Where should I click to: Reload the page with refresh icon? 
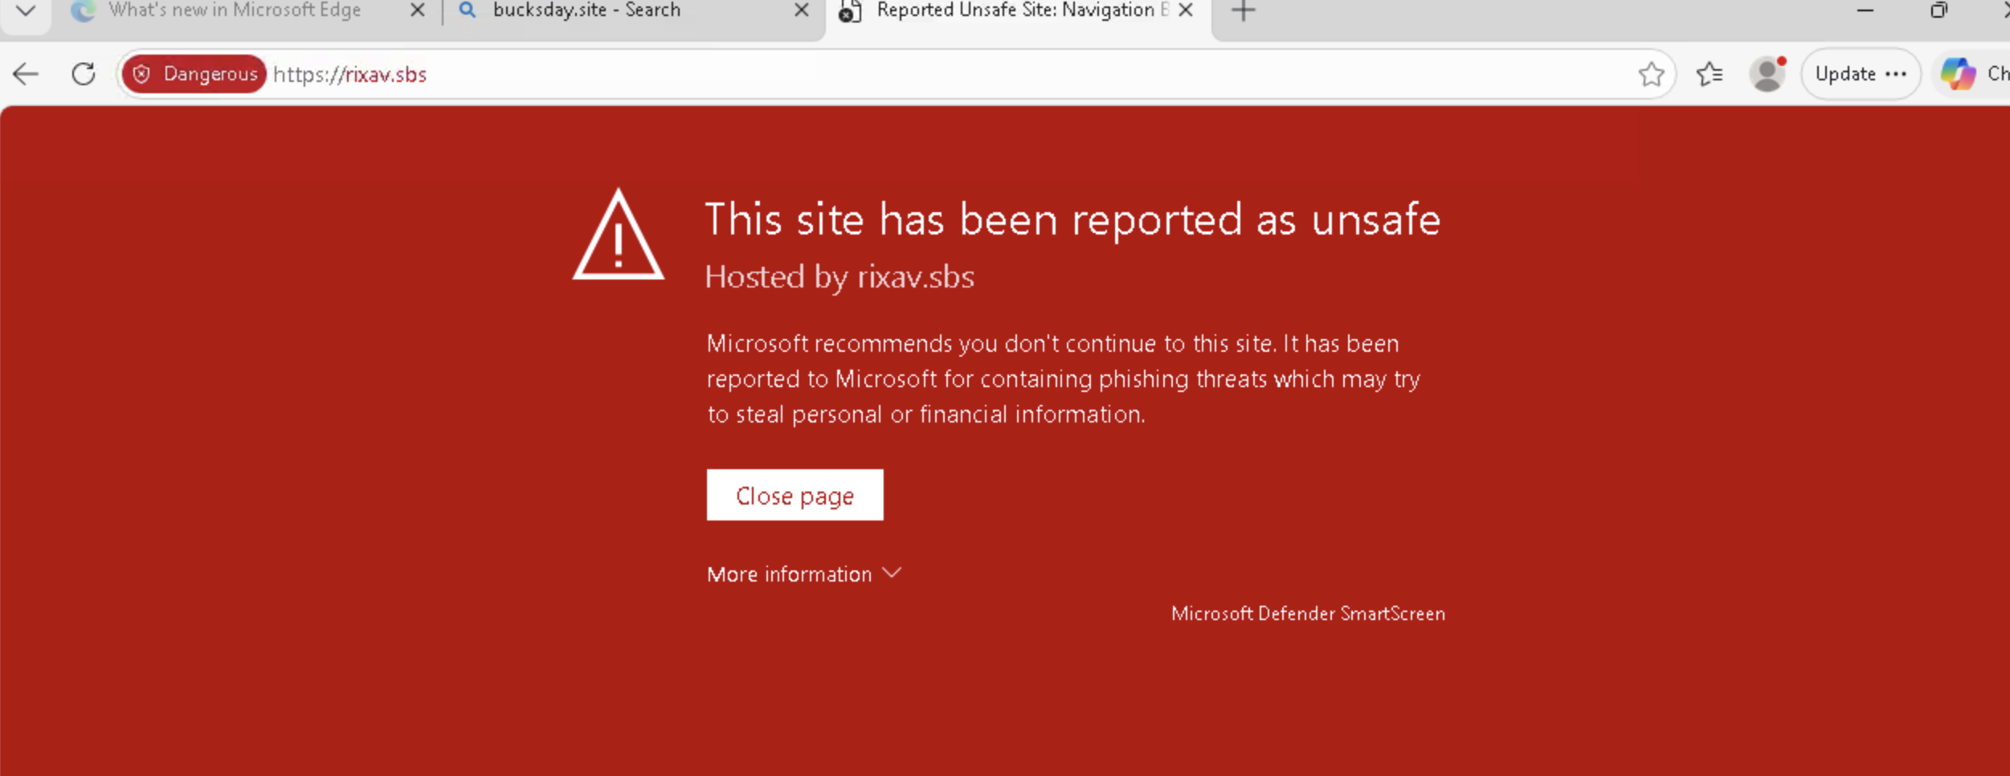pyautogui.click(x=84, y=75)
